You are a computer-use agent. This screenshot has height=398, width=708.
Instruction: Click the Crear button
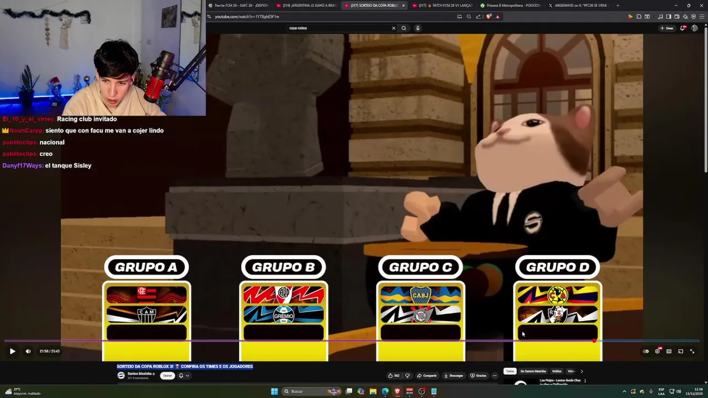[x=667, y=28]
